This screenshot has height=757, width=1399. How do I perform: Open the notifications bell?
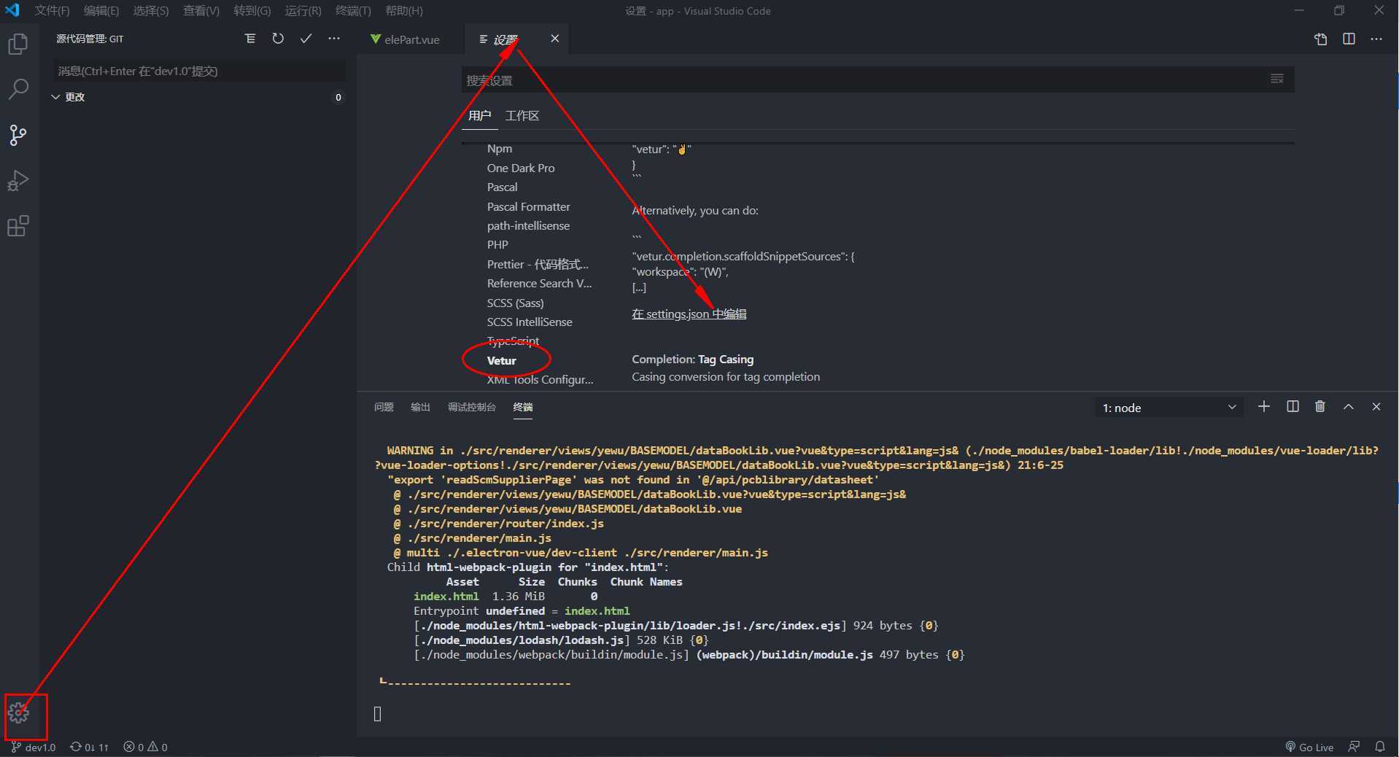(x=1380, y=747)
